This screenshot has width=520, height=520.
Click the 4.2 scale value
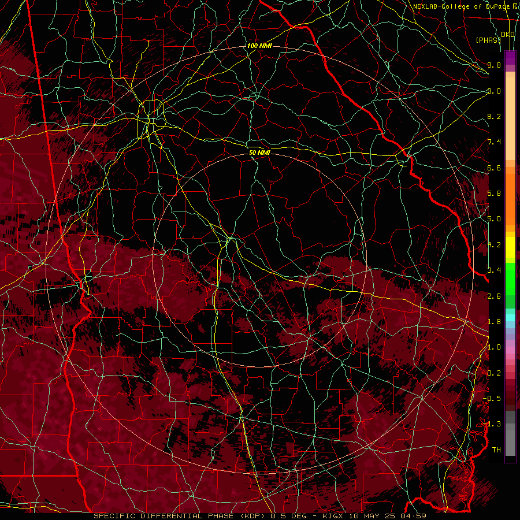494,245
